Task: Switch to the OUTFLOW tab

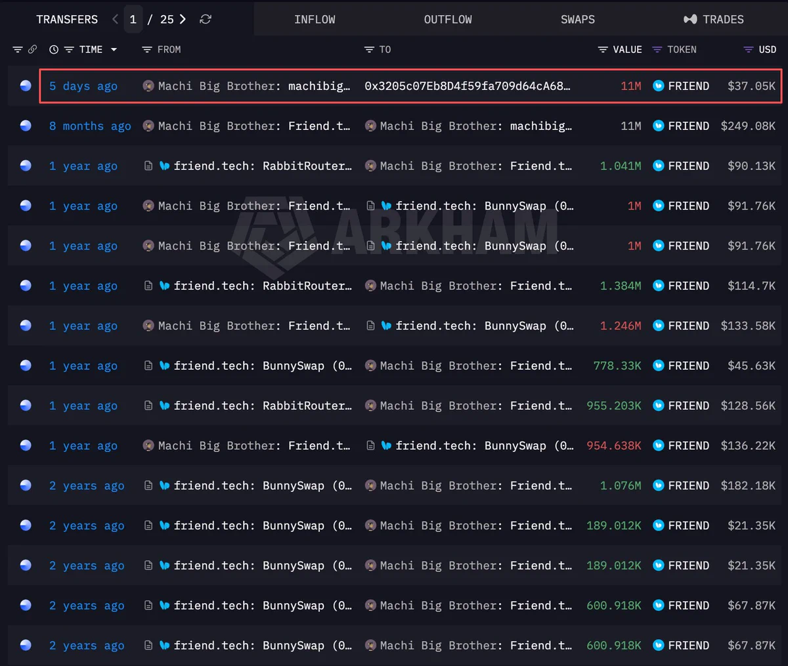Action: (448, 19)
